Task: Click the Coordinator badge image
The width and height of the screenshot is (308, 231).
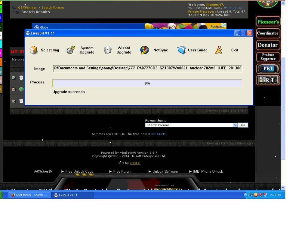Action: (x=268, y=33)
